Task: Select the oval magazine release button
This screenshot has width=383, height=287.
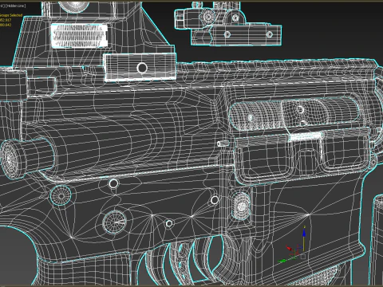Action: tap(242, 206)
